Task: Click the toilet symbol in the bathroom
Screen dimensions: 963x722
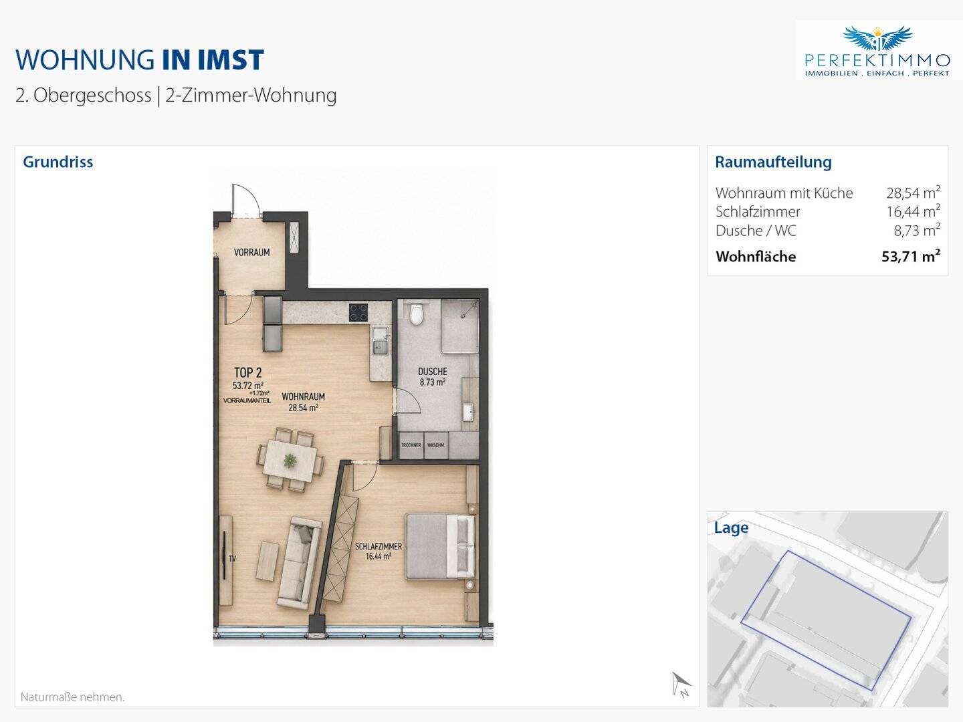Action: pyautogui.click(x=417, y=313)
